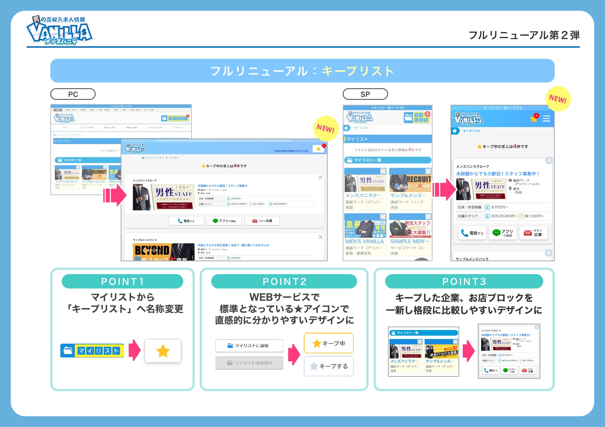Screen dimensions: 605x427
Task: Remove メンズバニラグループ card in new PC list
Action: (320, 178)
